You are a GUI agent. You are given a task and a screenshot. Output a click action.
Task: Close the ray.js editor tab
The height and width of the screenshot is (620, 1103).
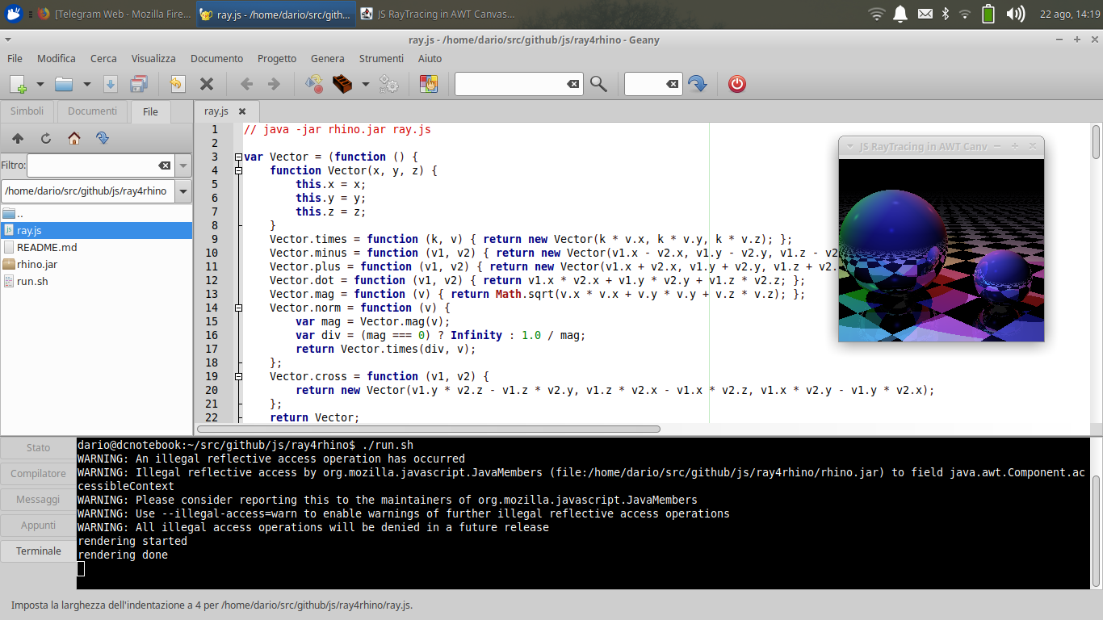[241, 111]
